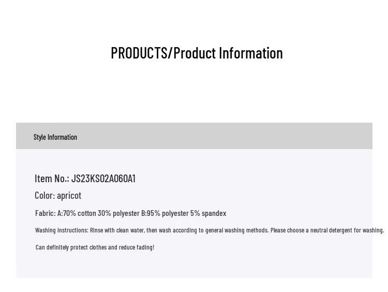
Task: Click the "Washing instructions:" label
Action: pyautogui.click(x=62, y=230)
